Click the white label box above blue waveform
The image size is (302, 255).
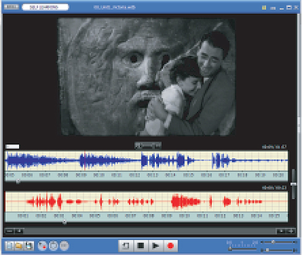click(12, 146)
